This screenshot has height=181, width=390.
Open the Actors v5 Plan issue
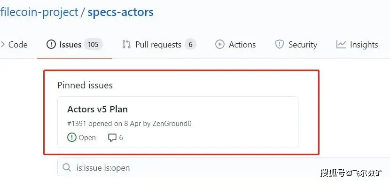[98, 109]
